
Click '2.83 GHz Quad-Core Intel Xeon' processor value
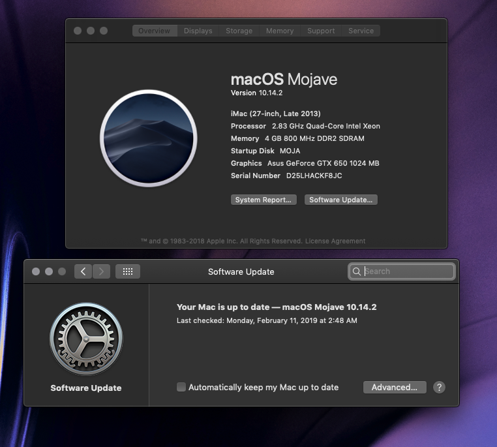click(326, 126)
